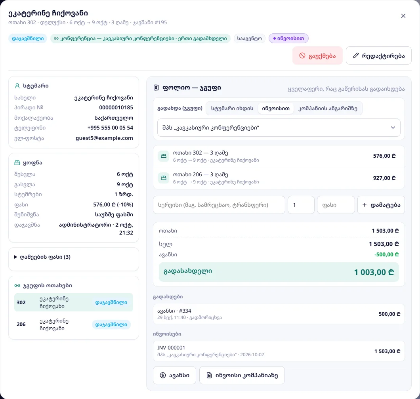Click the გაუქმება button
The image size is (420, 399).
click(x=317, y=56)
